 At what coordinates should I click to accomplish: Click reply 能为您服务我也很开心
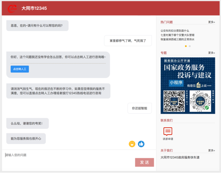tap(26, 138)
